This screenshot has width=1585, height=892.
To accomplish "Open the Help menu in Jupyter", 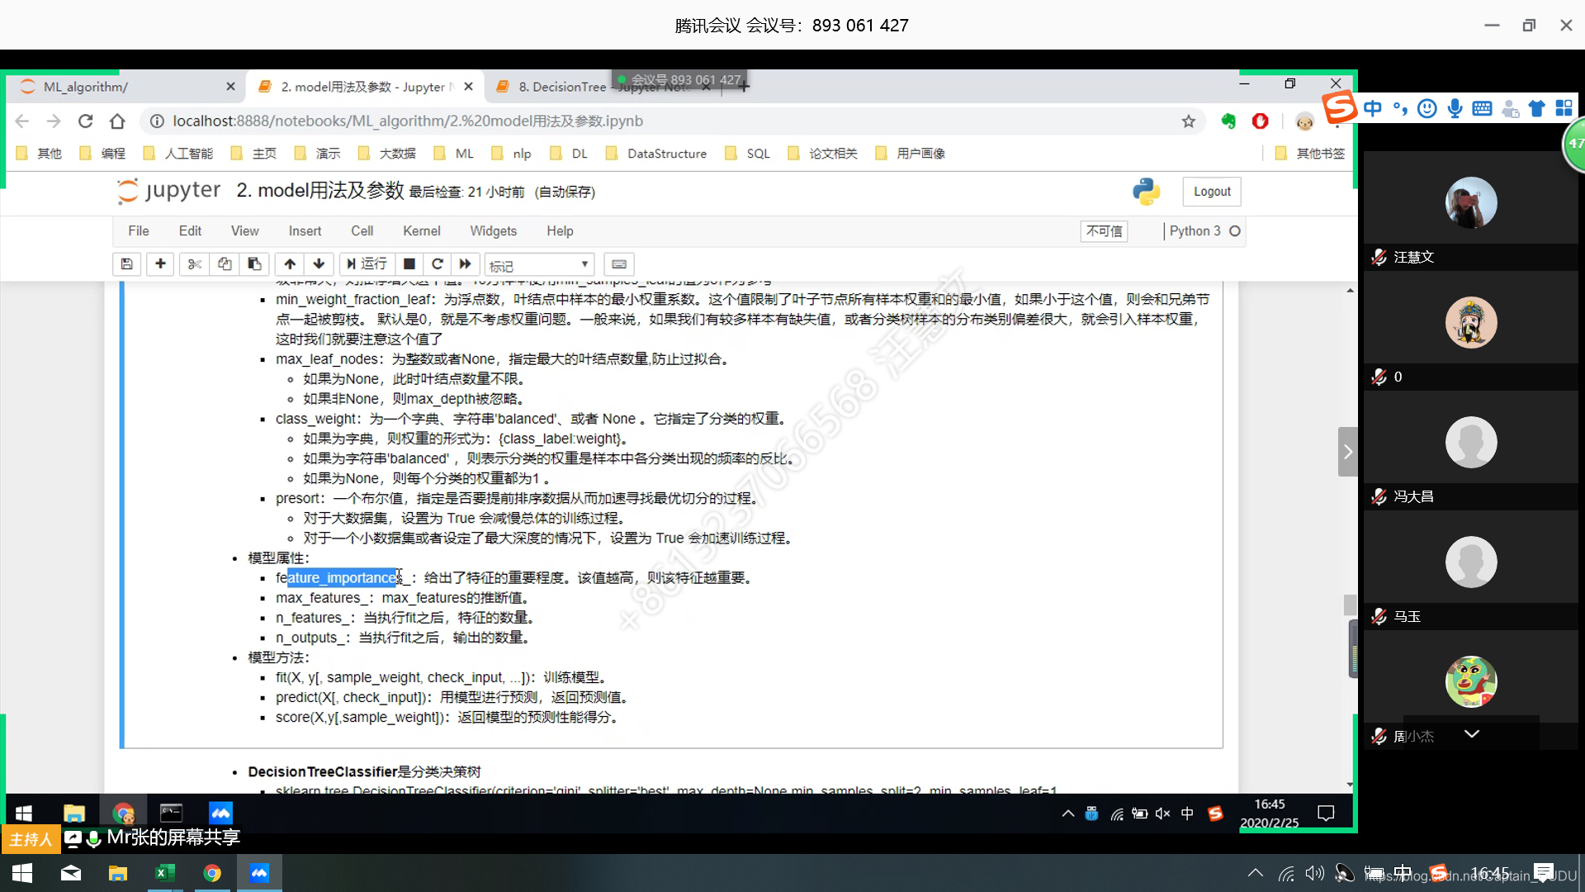I will click(x=560, y=231).
